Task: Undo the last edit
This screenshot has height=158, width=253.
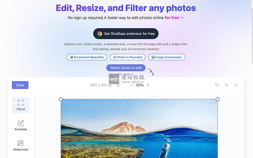Action: click(226, 85)
